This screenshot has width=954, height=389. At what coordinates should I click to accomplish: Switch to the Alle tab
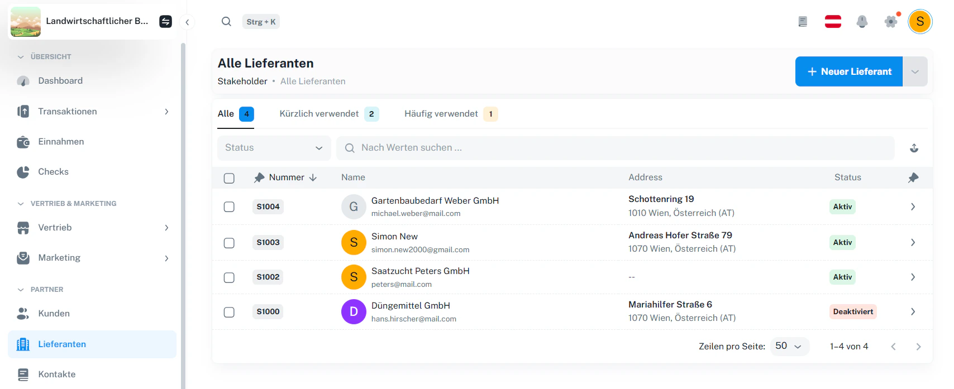tap(236, 114)
